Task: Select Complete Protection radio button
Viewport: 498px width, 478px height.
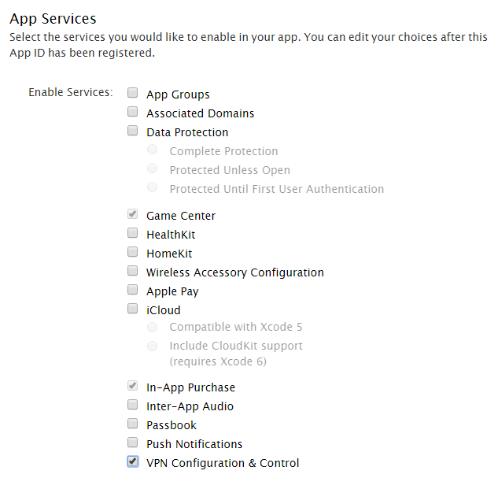Action: click(152, 150)
